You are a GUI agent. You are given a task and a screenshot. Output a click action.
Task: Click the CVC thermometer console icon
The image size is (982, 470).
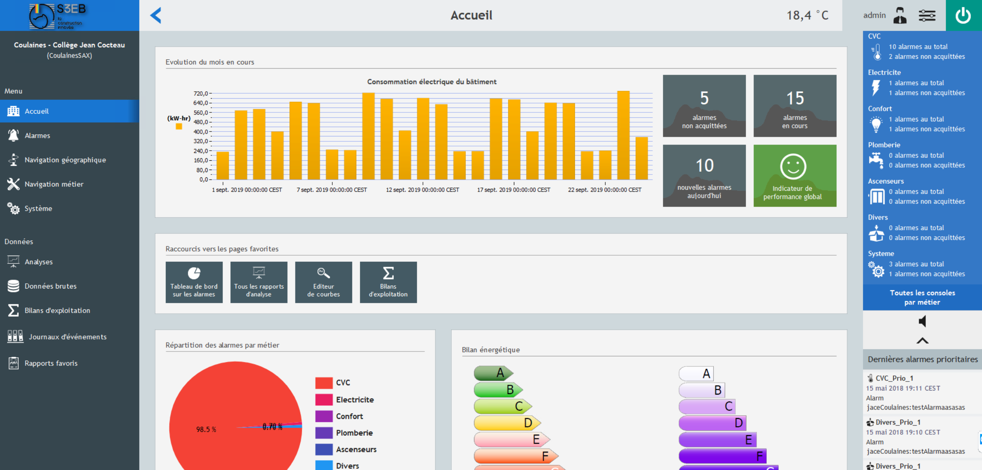pos(877,52)
